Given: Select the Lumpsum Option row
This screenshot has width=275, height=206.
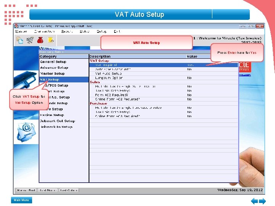Looking at the screenshot, I should pos(163,78).
